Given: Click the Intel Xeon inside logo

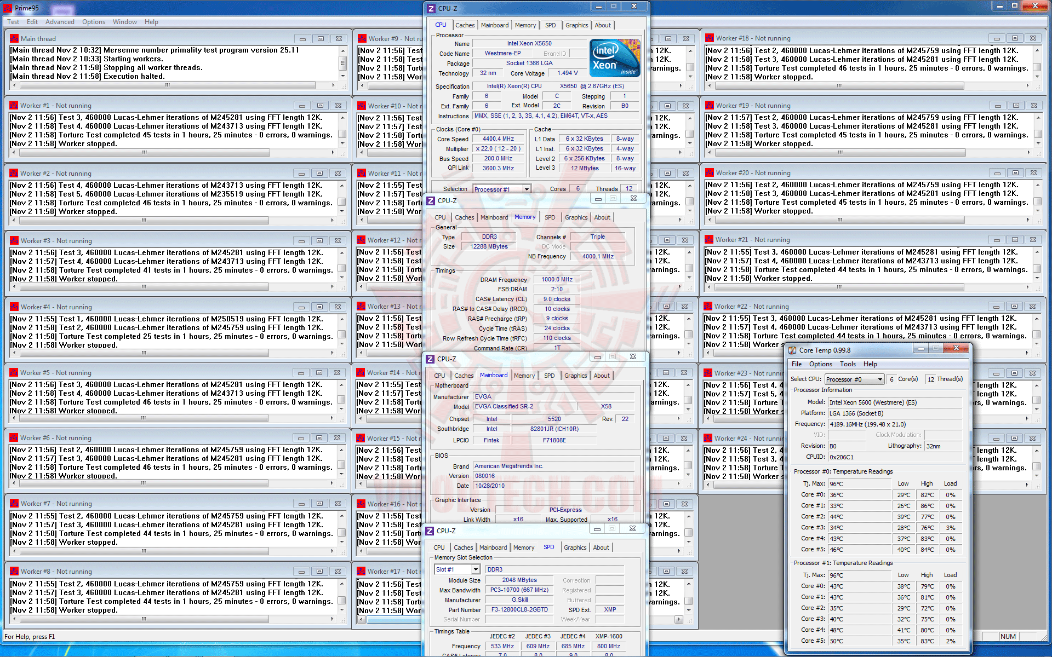Looking at the screenshot, I should pyautogui.click(x=614, y=57).
